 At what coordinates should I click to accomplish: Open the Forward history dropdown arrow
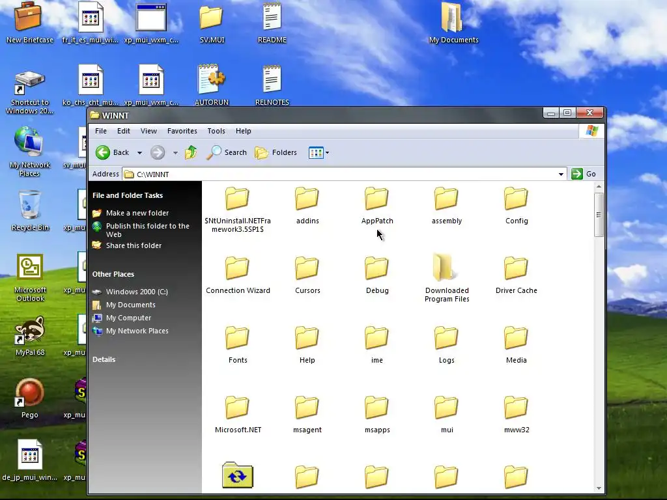coord(175,152)
